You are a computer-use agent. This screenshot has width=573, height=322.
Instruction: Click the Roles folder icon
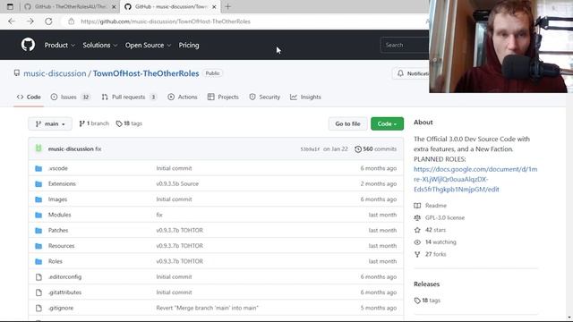(38, 261)
